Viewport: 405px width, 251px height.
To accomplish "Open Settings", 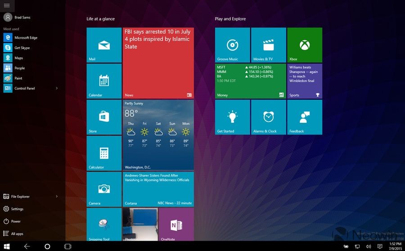I will tap(13, 209).
